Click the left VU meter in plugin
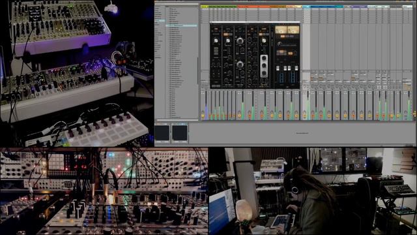The image size is (417, 235). click(x=281, y=29)
